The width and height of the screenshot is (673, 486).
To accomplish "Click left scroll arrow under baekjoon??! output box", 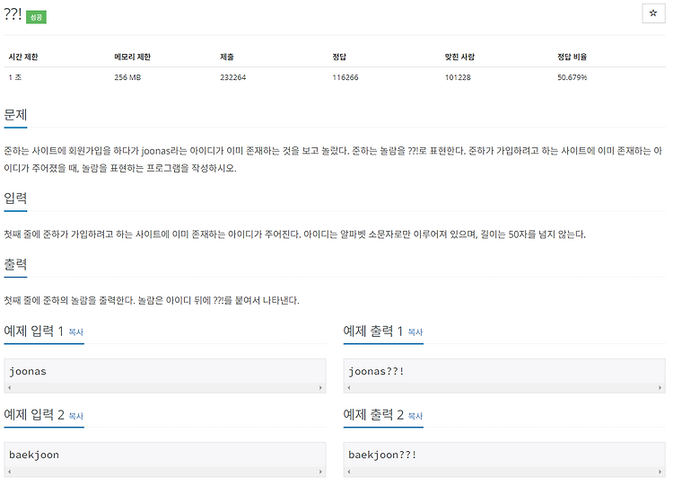I will (x=349, y=472).
